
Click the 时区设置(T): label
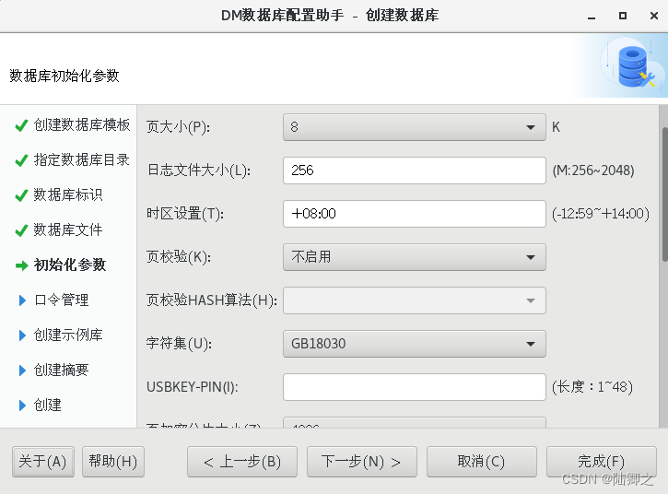(x=185, y=214)
